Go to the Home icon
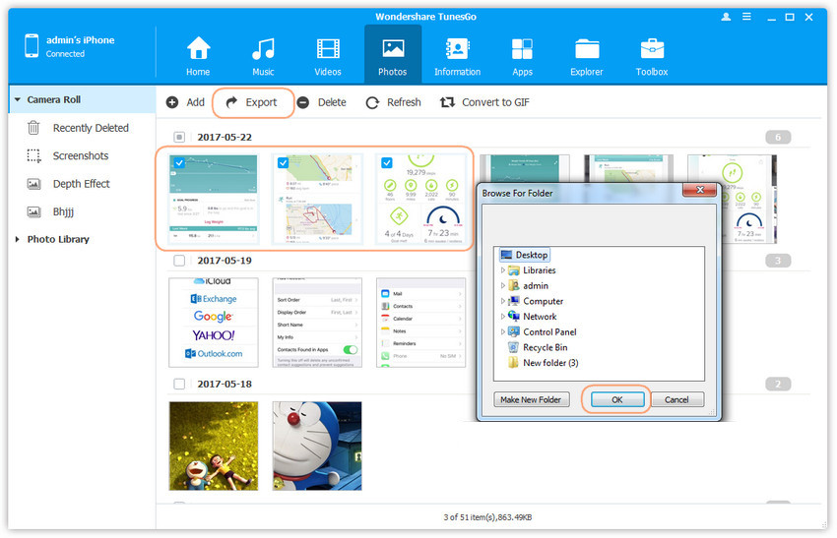The image size is (837, 538). 198,49
